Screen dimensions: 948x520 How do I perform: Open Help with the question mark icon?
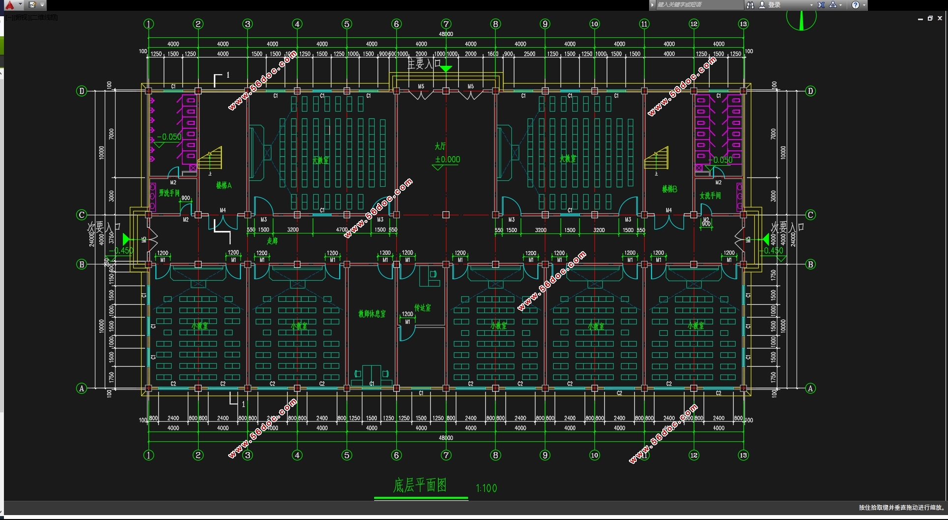point(856,5)
